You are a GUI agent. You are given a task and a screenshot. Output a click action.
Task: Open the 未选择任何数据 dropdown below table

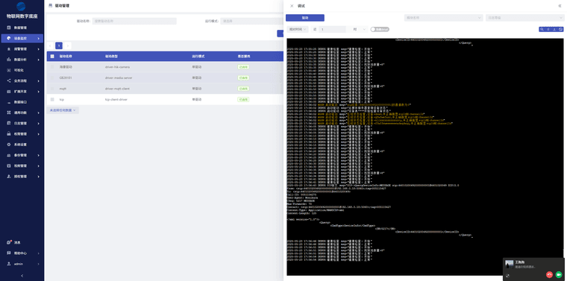pos(63,110)
